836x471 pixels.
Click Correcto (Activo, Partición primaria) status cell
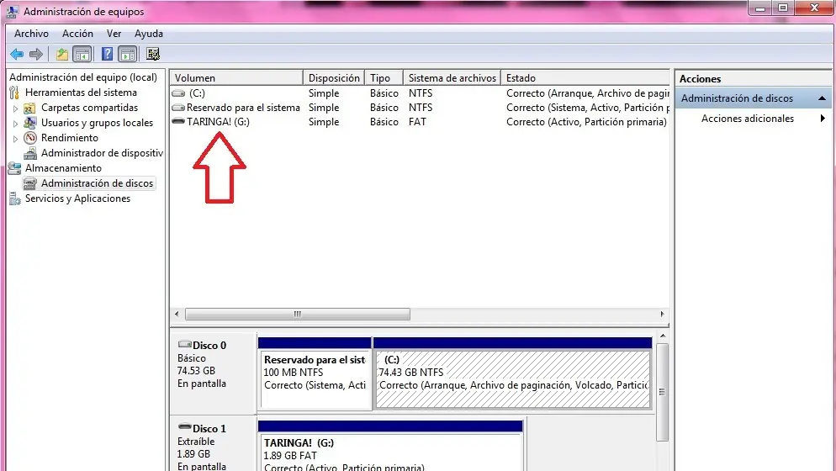click(x=586, y=122)
